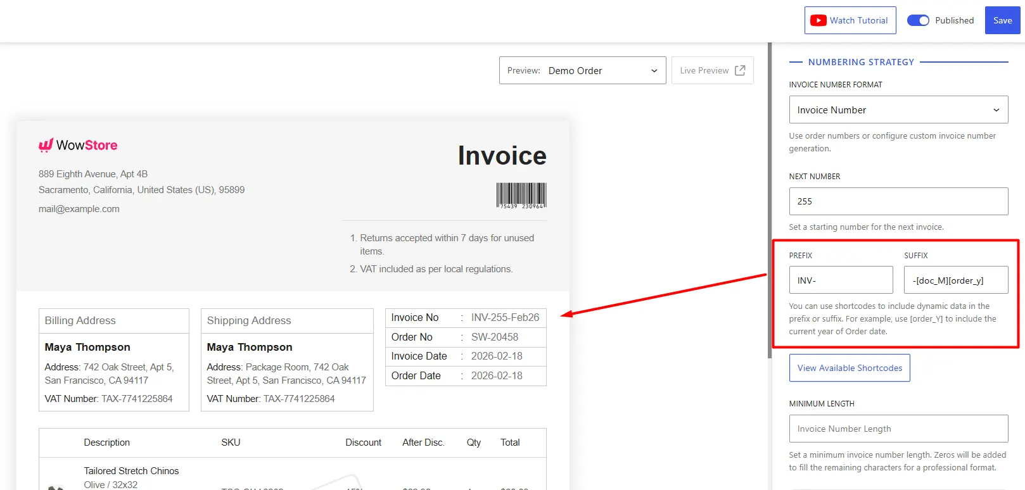Screen dimensions: 1025x490
Task: Focus the Suffix input field
Action: (x=956, y=280)
